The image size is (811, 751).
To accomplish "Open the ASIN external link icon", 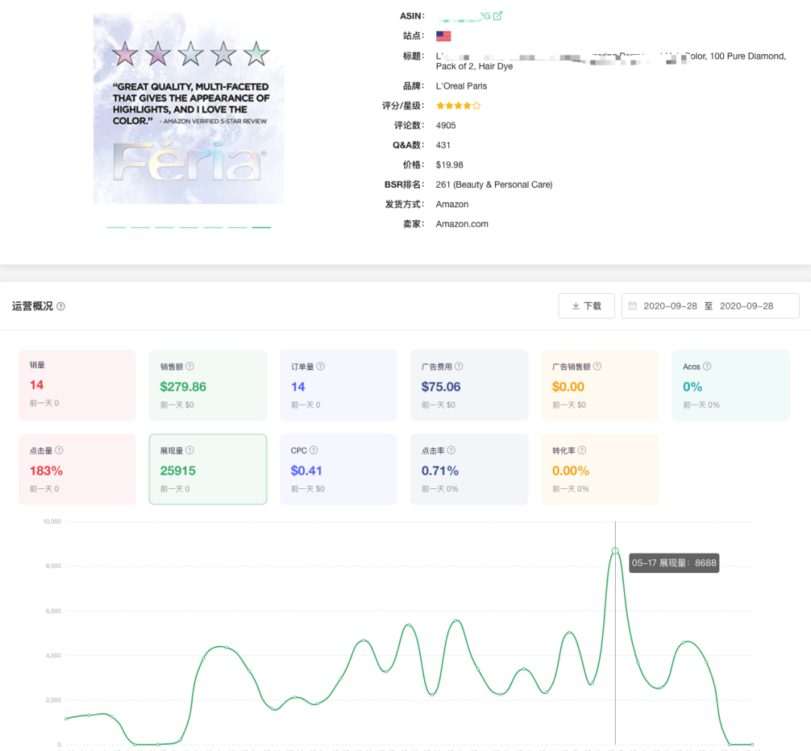I will [x=498, y=16].
